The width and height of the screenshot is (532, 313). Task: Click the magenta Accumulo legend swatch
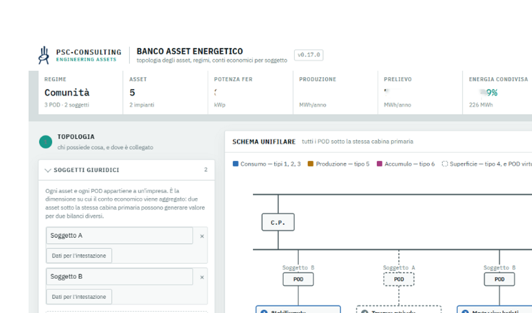379,164
